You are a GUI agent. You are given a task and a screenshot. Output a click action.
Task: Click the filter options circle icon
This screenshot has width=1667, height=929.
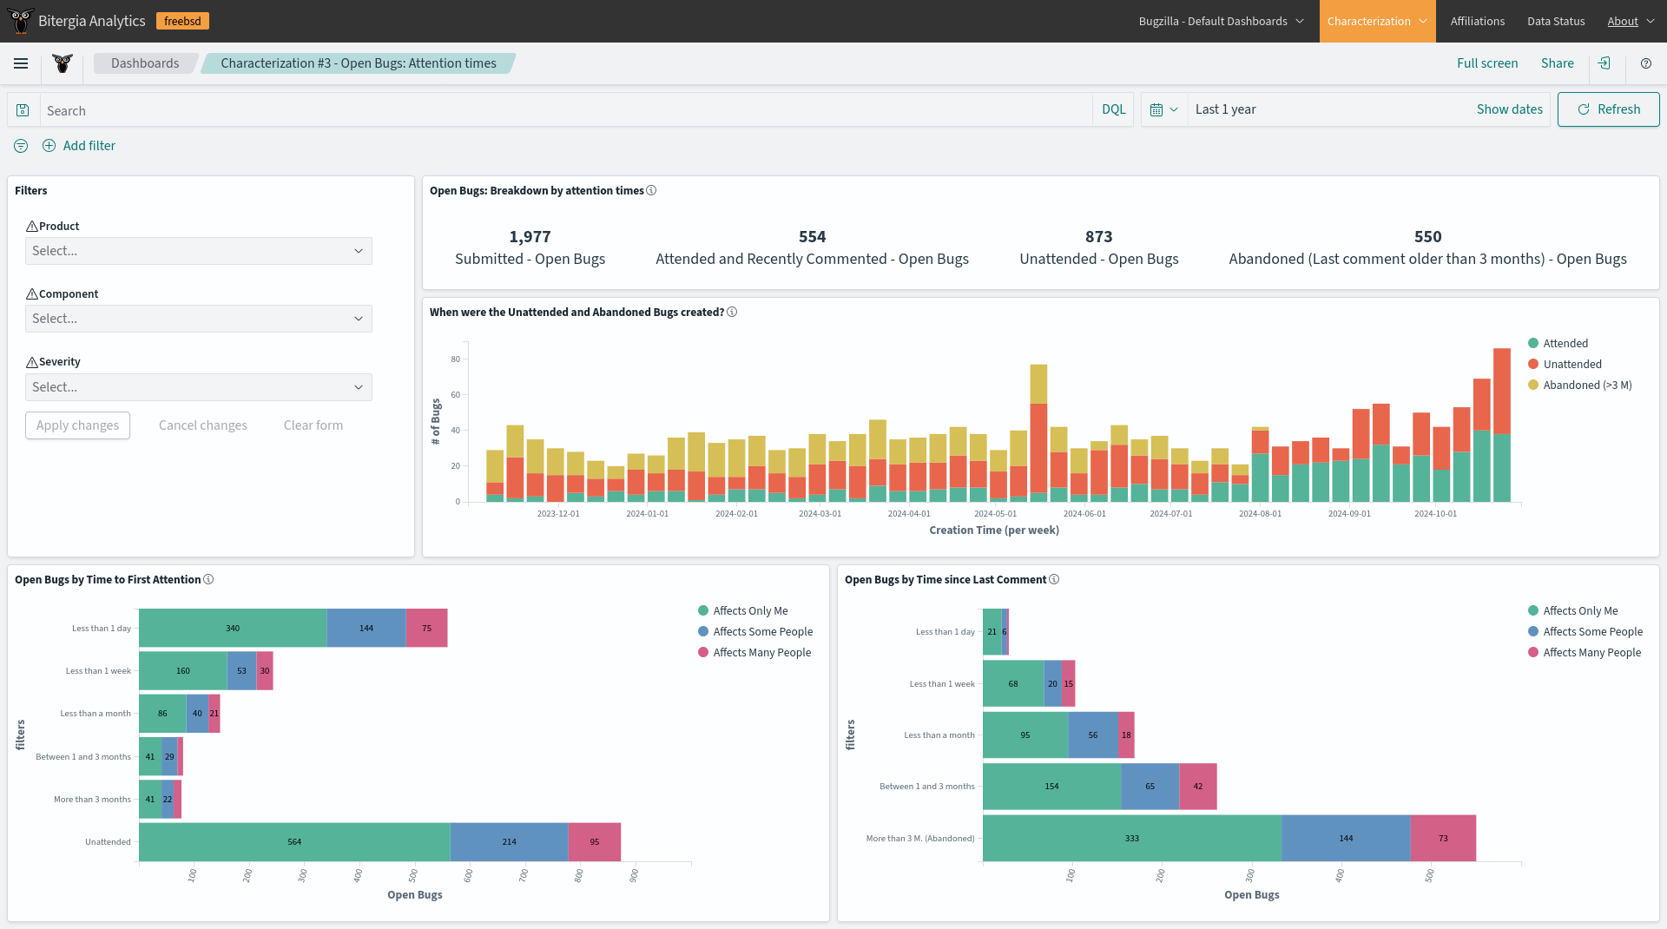[21, 146]
